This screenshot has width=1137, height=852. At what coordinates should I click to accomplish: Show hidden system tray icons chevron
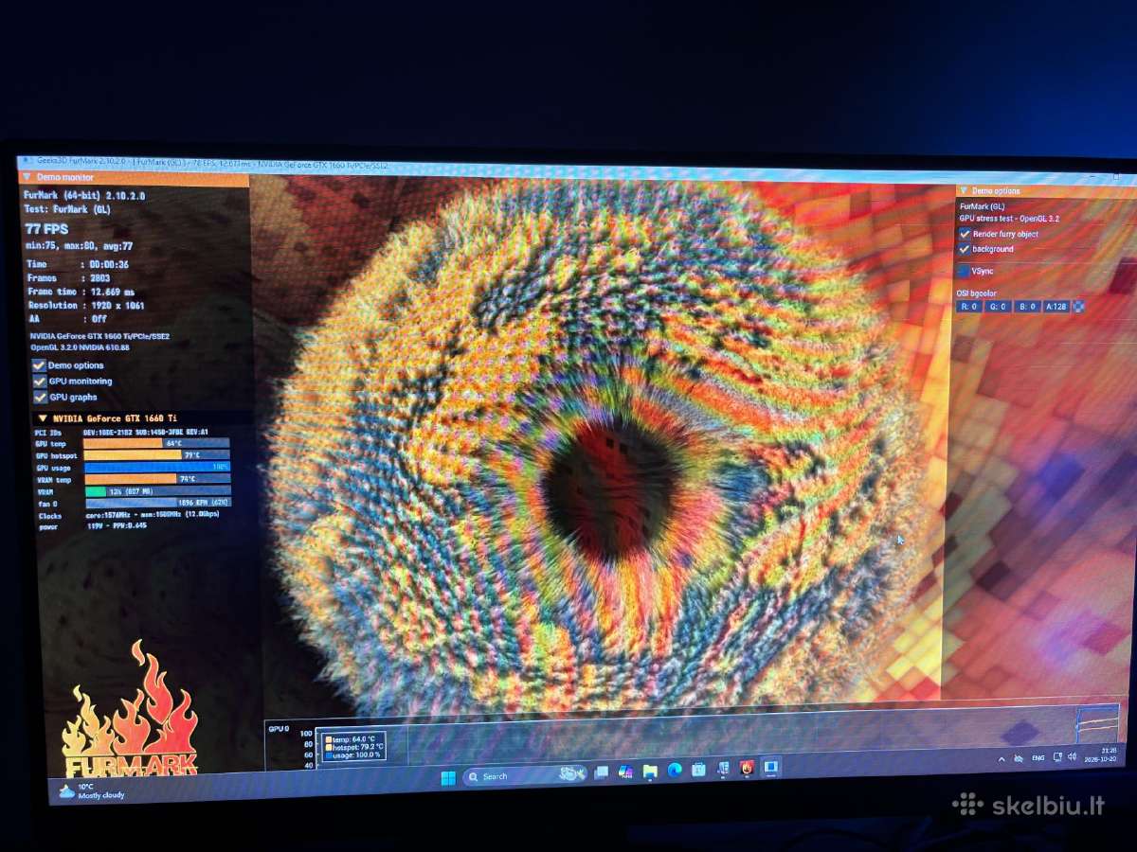point(1002,759)
